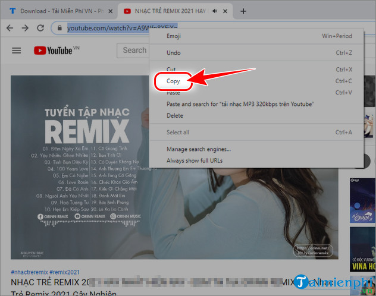Open the Orinn suggested video thumbnail

(x=362, y=200)
